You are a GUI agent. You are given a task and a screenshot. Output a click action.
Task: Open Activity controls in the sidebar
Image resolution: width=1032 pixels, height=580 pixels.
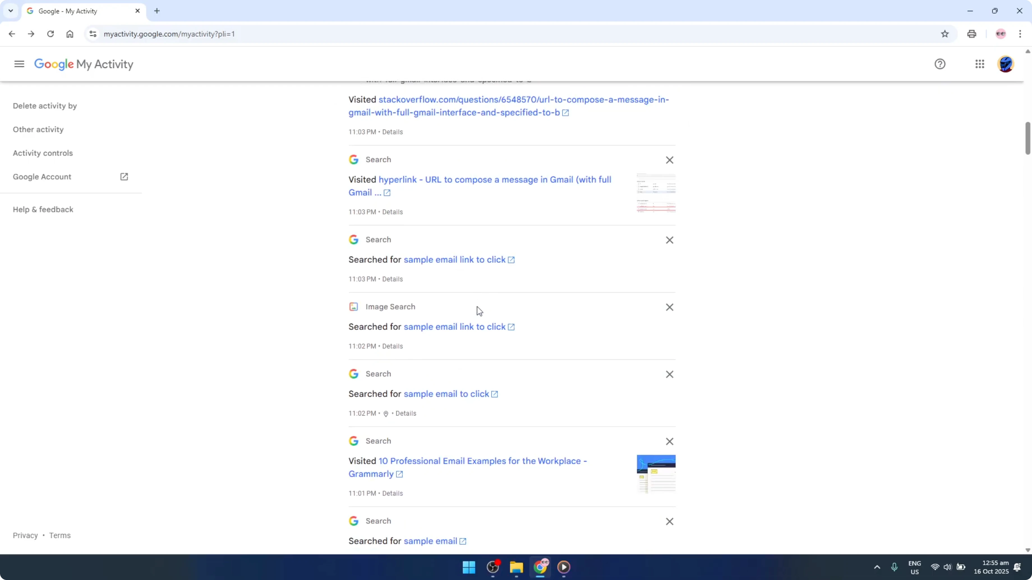(x=43, y=152)
